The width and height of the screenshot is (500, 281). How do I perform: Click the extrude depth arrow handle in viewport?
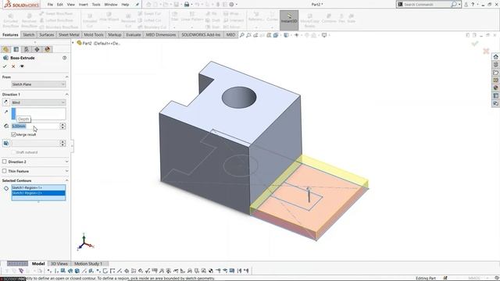tap(309, 194)
